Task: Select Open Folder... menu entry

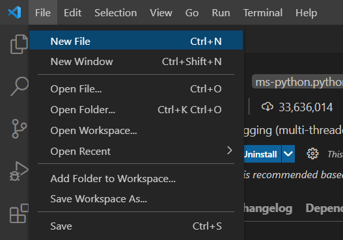Action: tap(136, 109)
